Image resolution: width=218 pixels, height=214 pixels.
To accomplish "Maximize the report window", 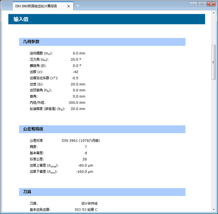I will [202, 4].
